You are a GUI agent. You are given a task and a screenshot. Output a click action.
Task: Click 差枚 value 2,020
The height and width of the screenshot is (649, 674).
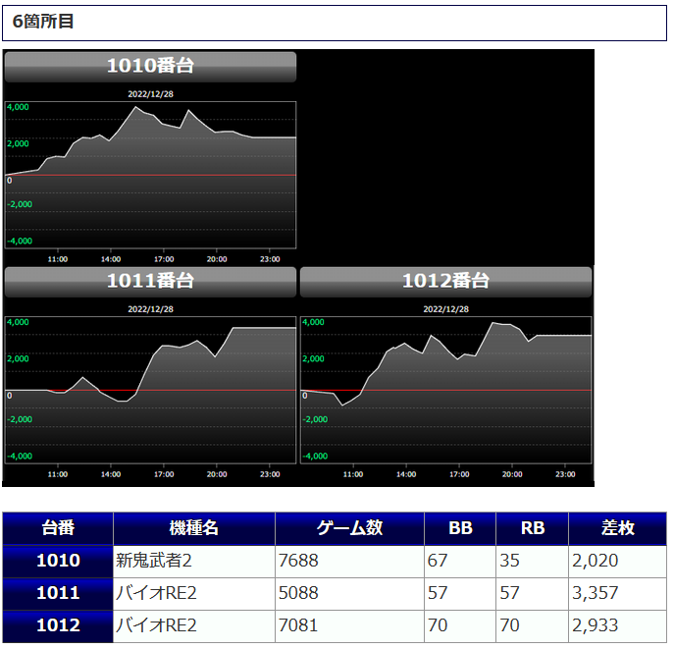595,561
